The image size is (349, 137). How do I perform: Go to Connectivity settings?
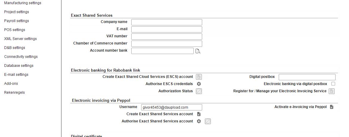click(21, 57)
